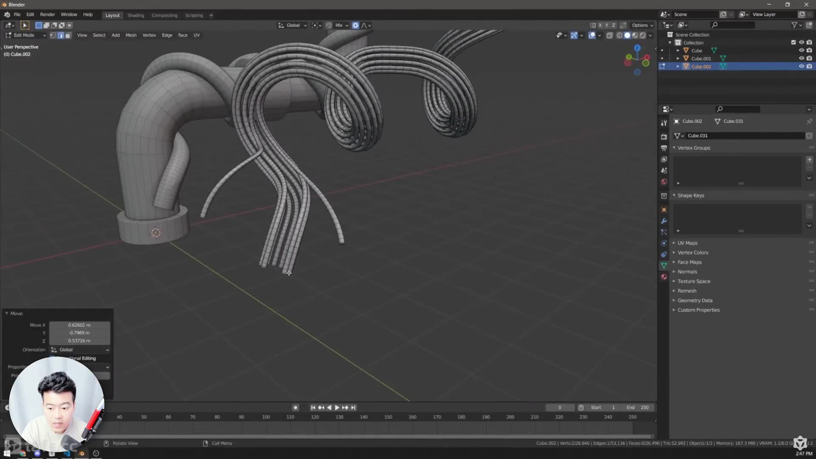
Task: Open the Mesh menu
Action: pos(131,35)
